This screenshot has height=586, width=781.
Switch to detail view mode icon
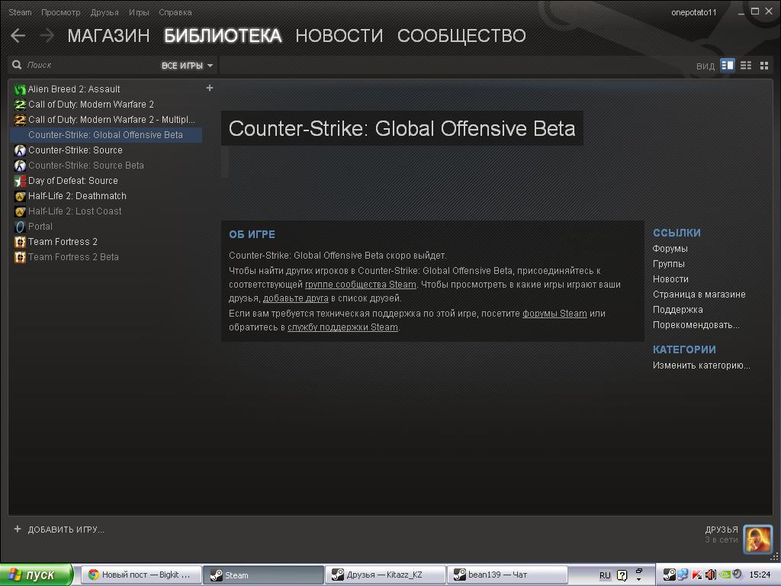coord(727,66)
